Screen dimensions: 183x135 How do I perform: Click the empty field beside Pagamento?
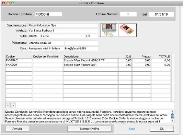(x=82, y=43)
